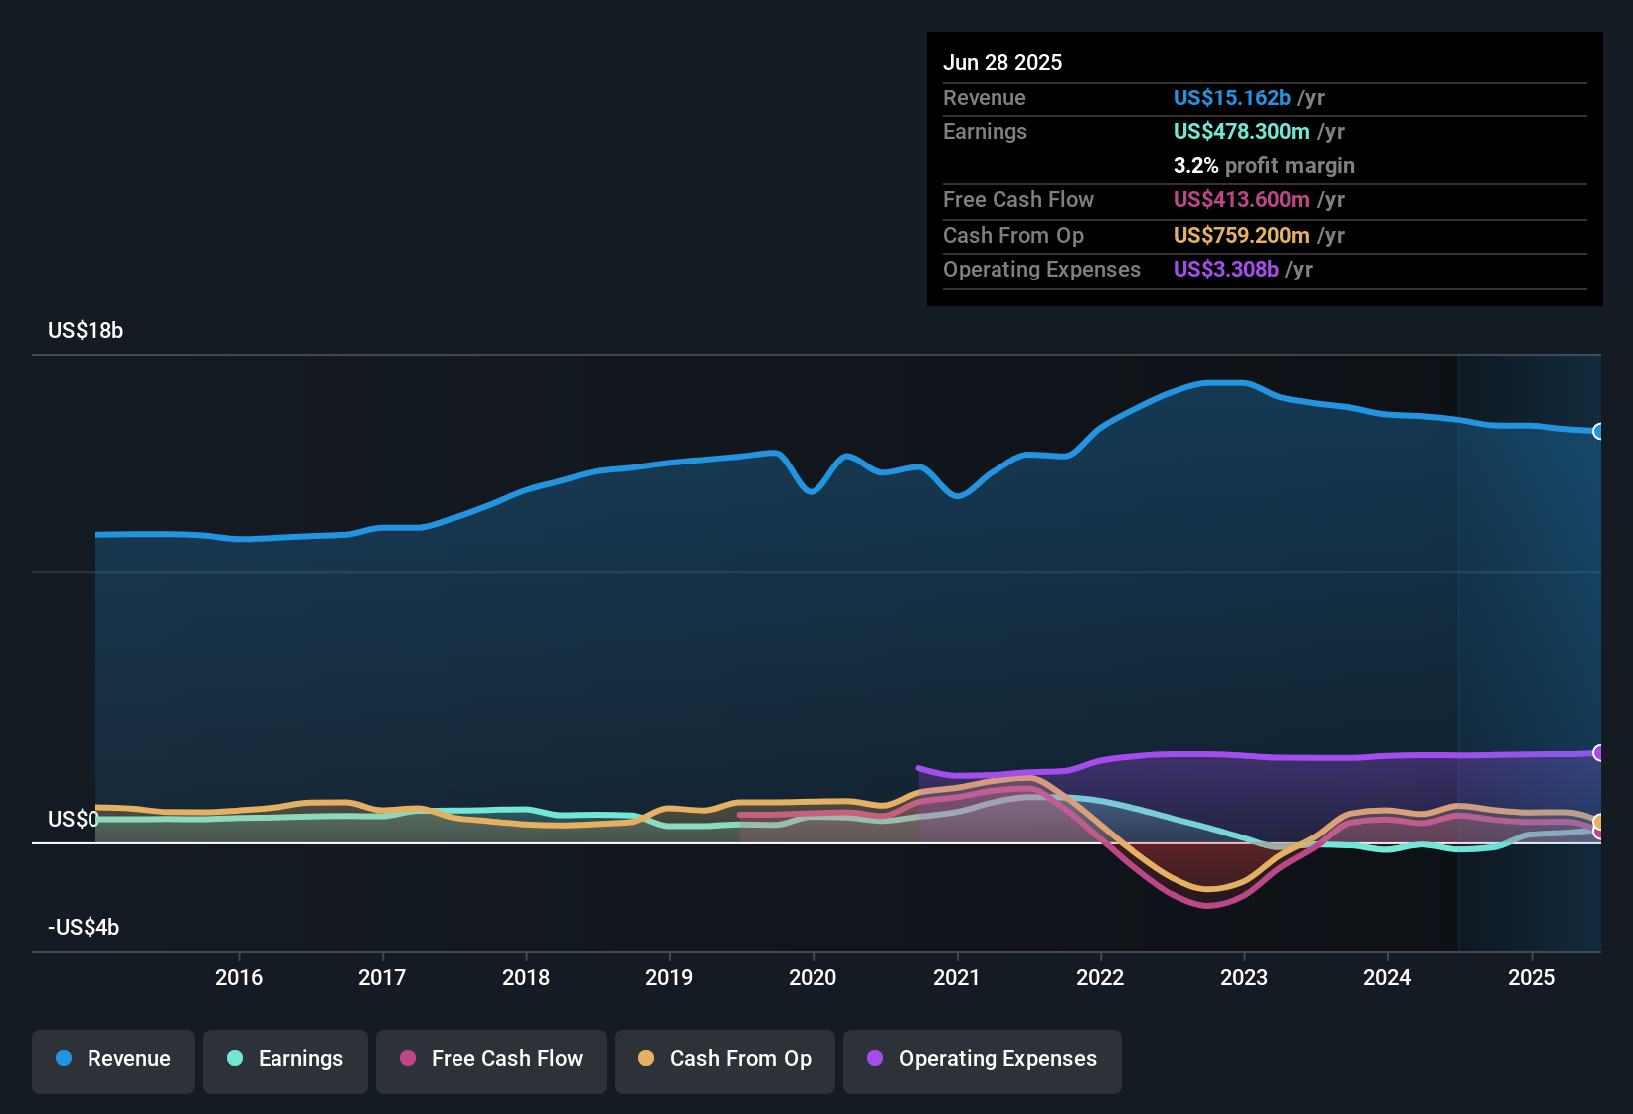Click the Operating Expenses endpoint circle marker
Viewport: 1633px width, 1114px height.
pos(1598,753)
